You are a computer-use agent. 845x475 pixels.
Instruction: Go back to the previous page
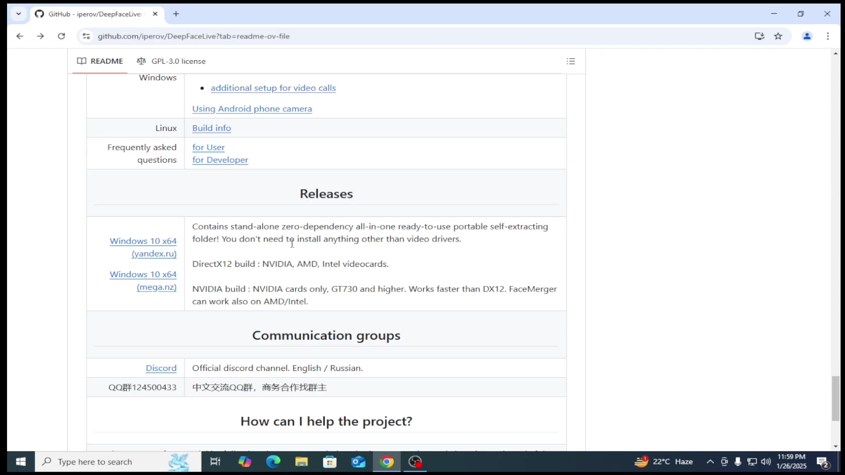[20, 36]
